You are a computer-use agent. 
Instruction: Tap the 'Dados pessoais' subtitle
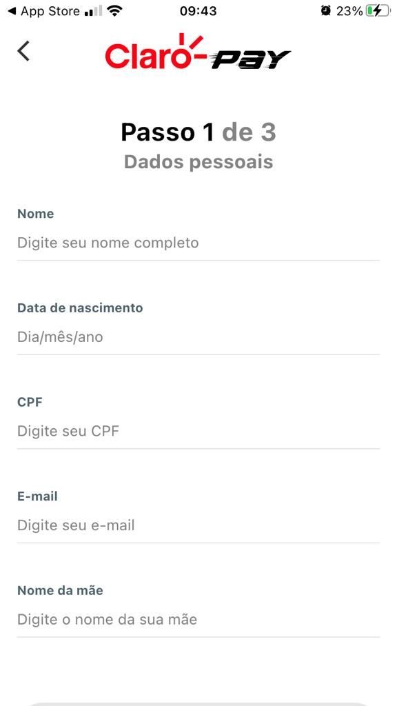point(198,162)
